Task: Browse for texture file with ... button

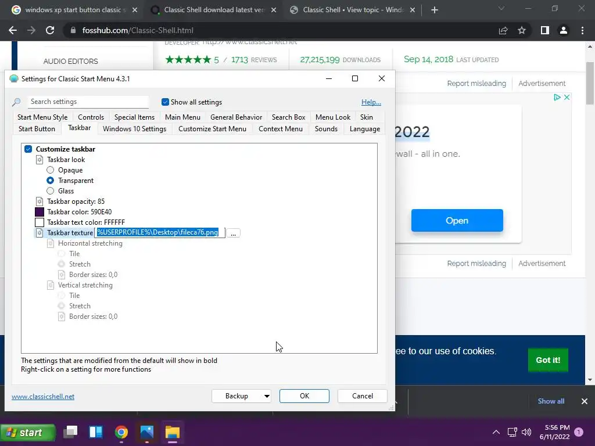Action: [234, 233]
